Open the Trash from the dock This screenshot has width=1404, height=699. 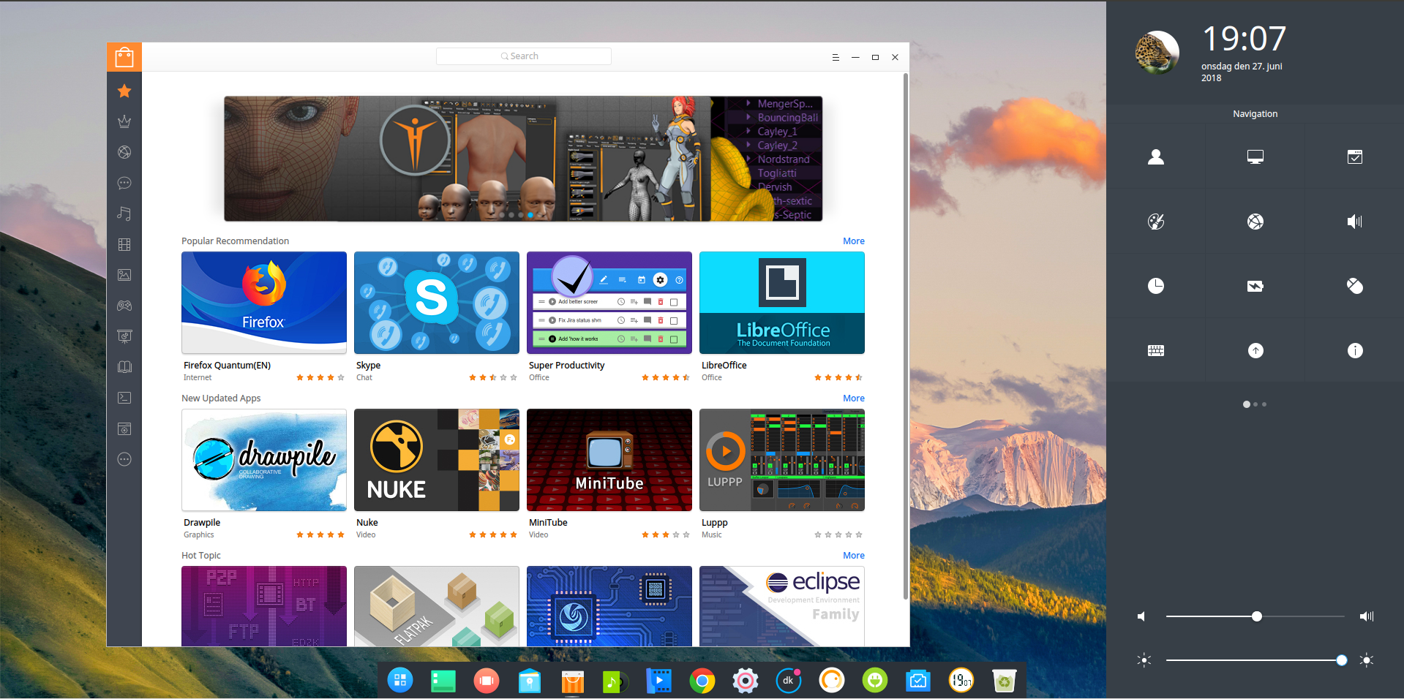tap(1005, 681)
